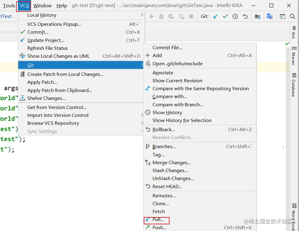Choose Commit File... in Git submenu
299x231 pixels.
(x=200, y=47)
